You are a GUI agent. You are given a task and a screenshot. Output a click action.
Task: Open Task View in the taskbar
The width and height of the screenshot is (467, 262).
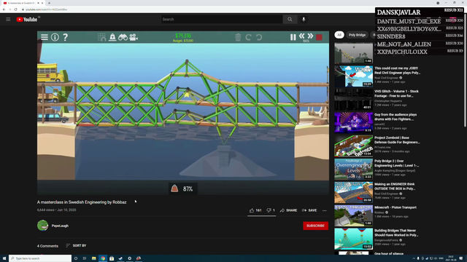85,258
